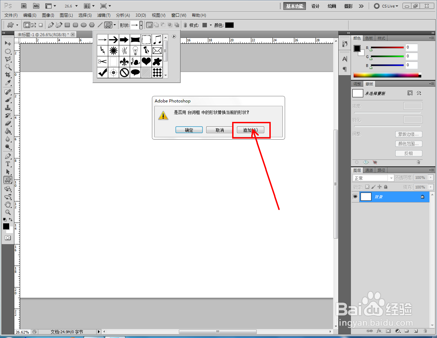This screenshot has height=338, width=437.
Task: Click 确定 in the Adobe Photoshop dialog
Action: click(x=189, y=130)
